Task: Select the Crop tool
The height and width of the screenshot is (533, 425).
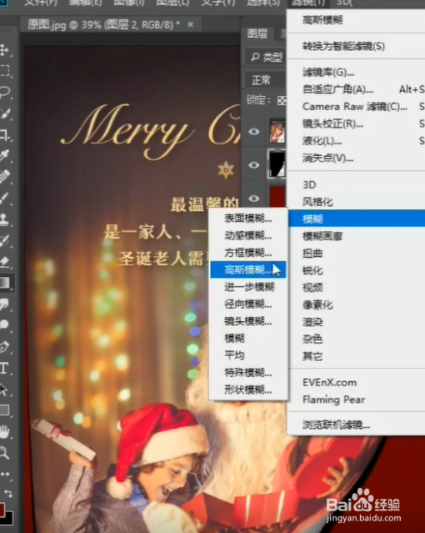Action: pyautogui.click(x=5, y=134)
